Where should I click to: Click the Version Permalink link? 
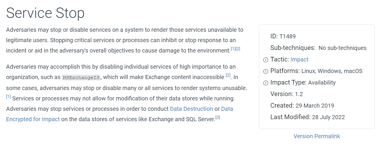[x=317, y=136]
